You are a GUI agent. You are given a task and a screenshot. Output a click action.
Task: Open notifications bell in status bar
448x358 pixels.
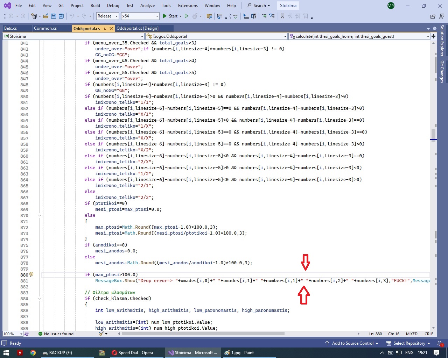440,343
